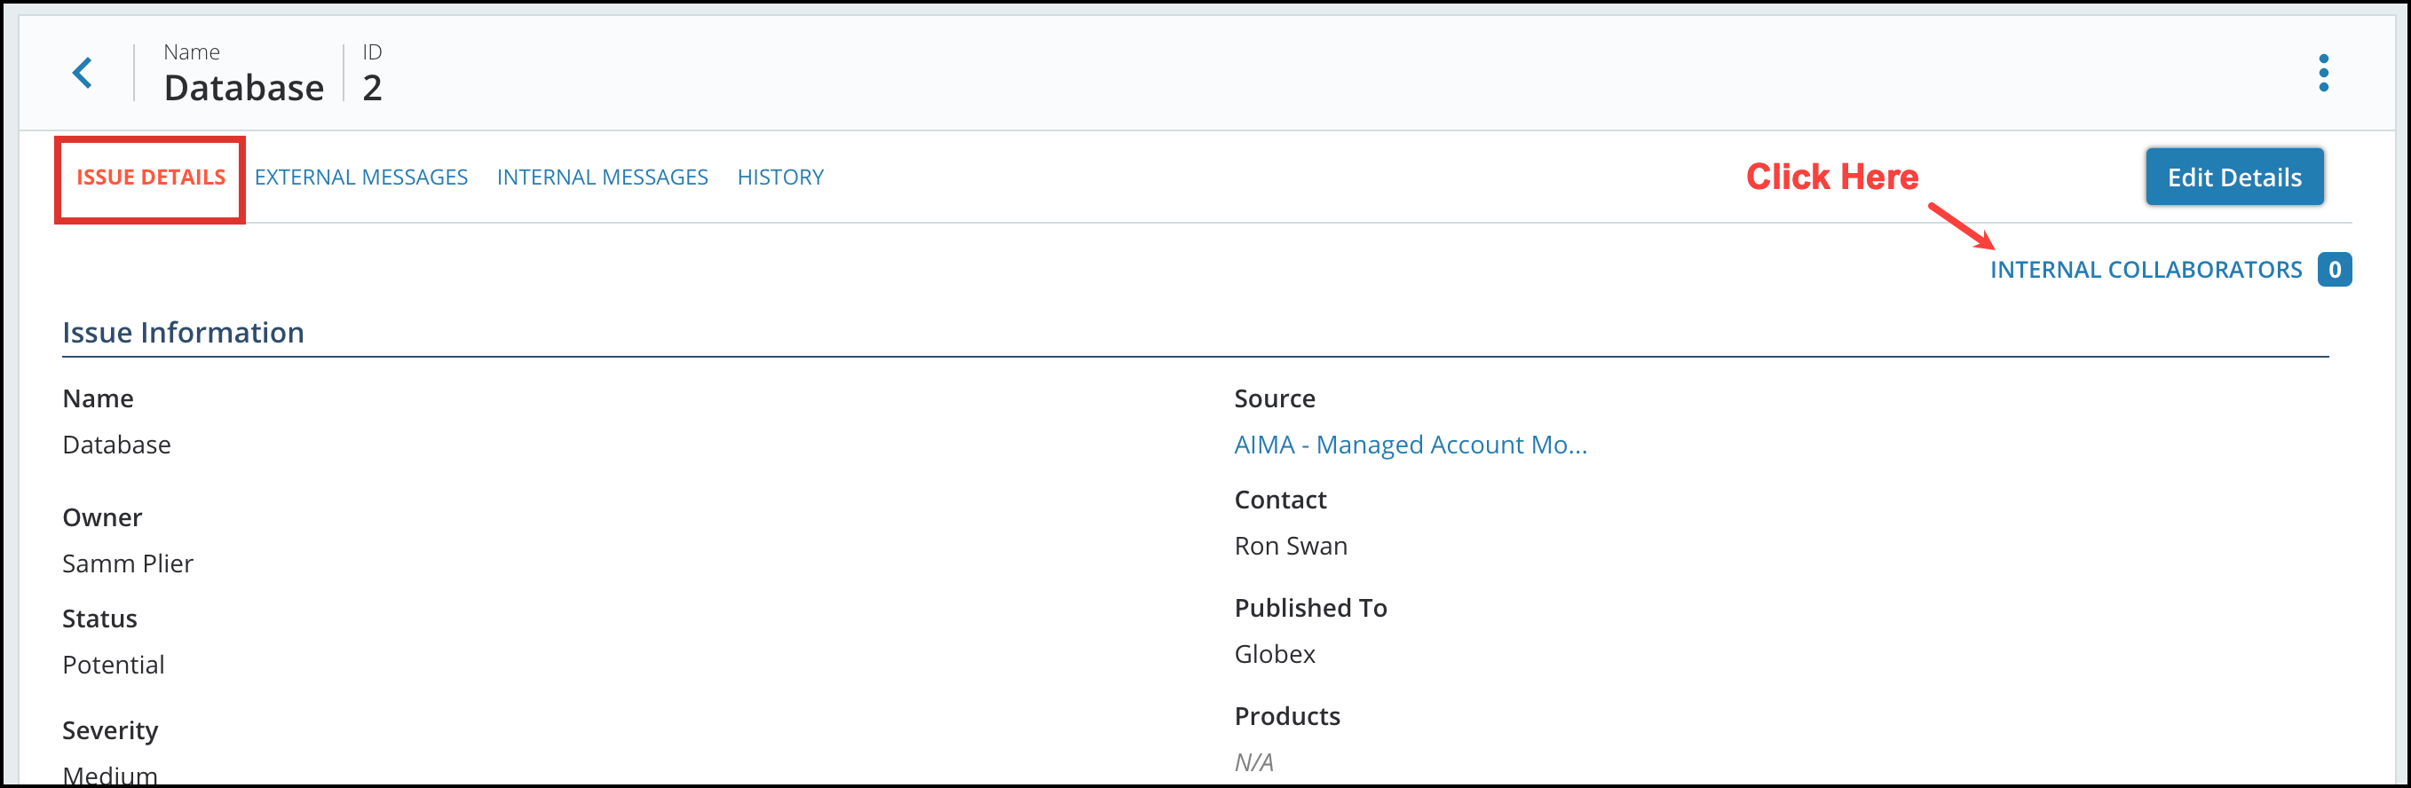Screen dimensions: 2411x788
Task: Click the Owner field label
Action: coord(102,517)
